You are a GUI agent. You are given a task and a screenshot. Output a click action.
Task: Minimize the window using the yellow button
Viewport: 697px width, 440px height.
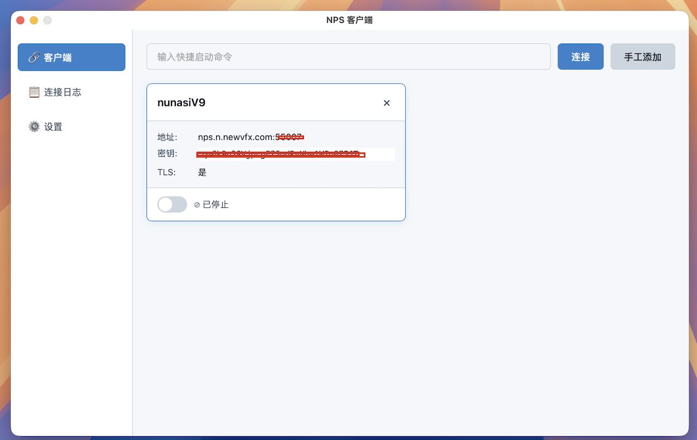34,20
